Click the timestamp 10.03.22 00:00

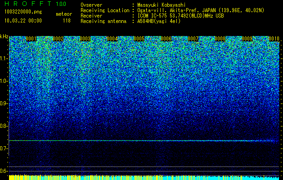click(23, 21)
